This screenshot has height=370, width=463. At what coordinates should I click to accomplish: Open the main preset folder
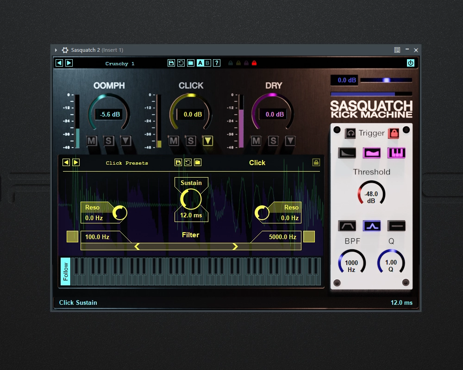coord(191,63)
